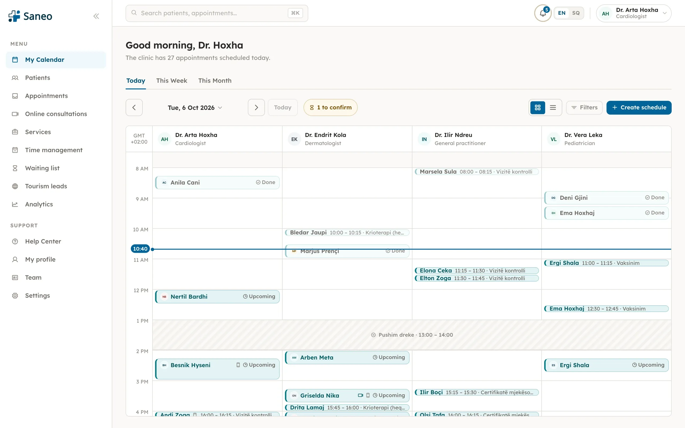Go to previous day arrow
Image resolution: width=685 pixels, height=428 pixels.
tap(134, 108)
